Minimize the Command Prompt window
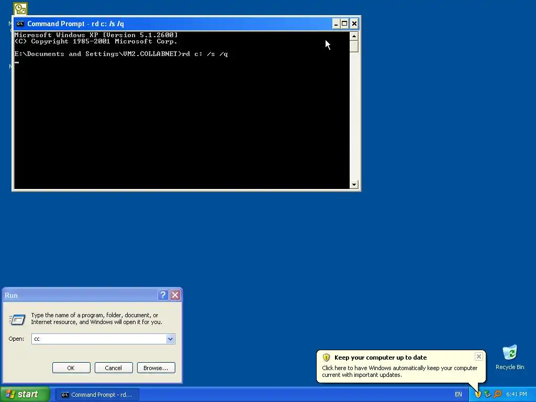 pos(336,24)
